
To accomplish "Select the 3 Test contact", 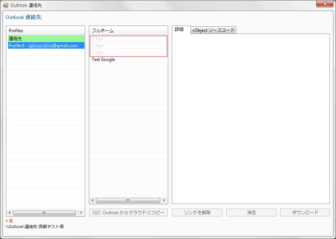I will coord(128,53).
